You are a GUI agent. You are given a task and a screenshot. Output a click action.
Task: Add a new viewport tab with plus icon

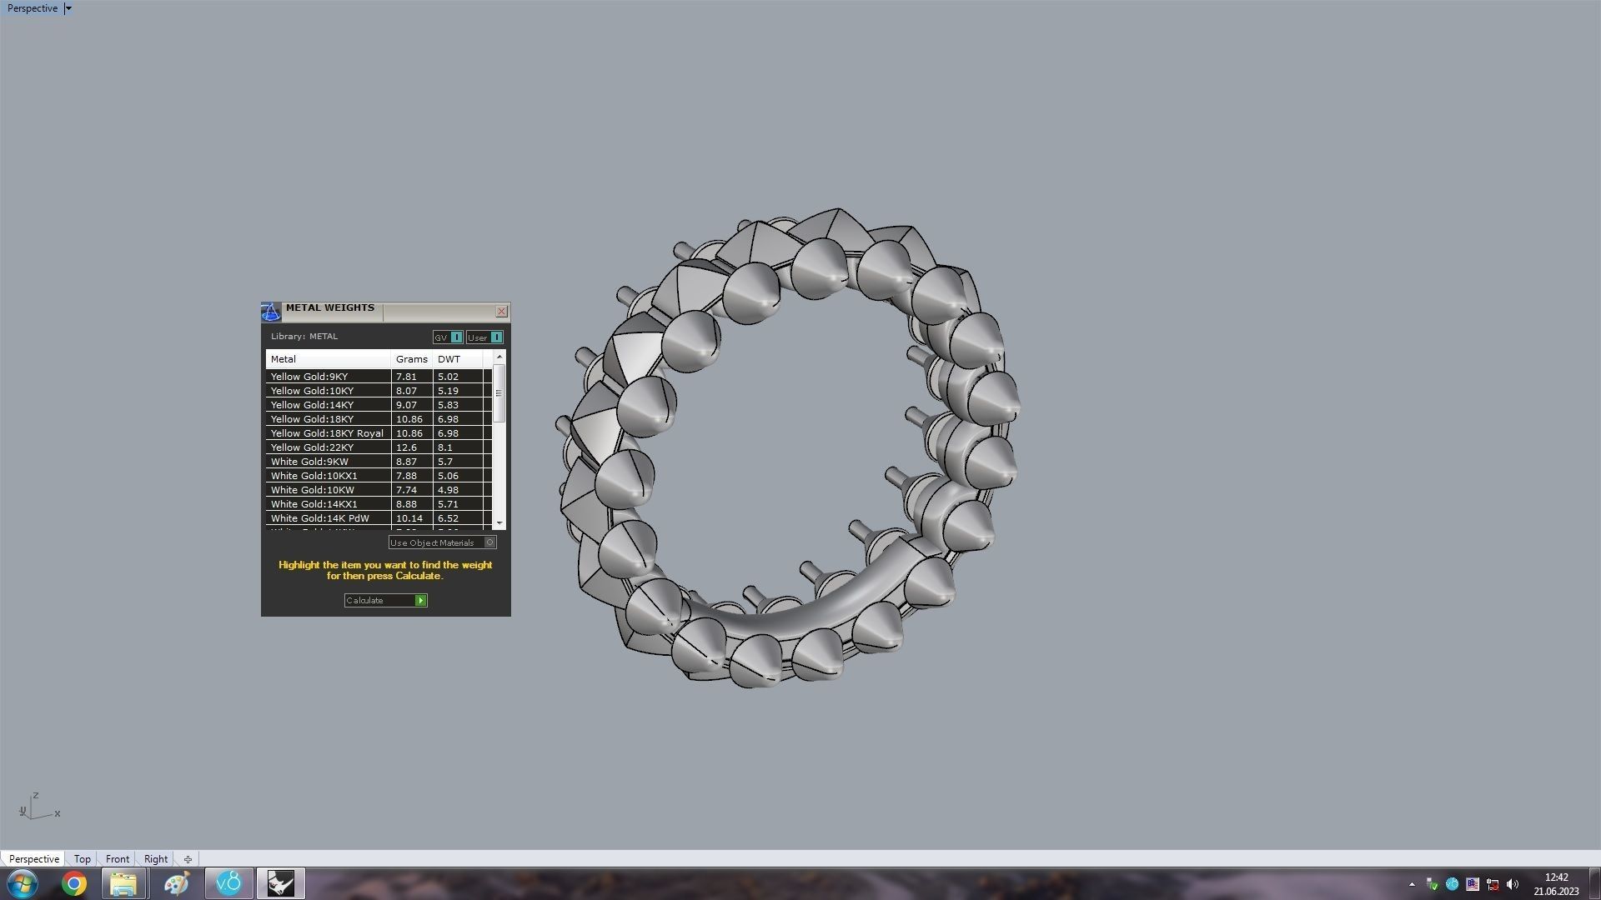(188, 859)
